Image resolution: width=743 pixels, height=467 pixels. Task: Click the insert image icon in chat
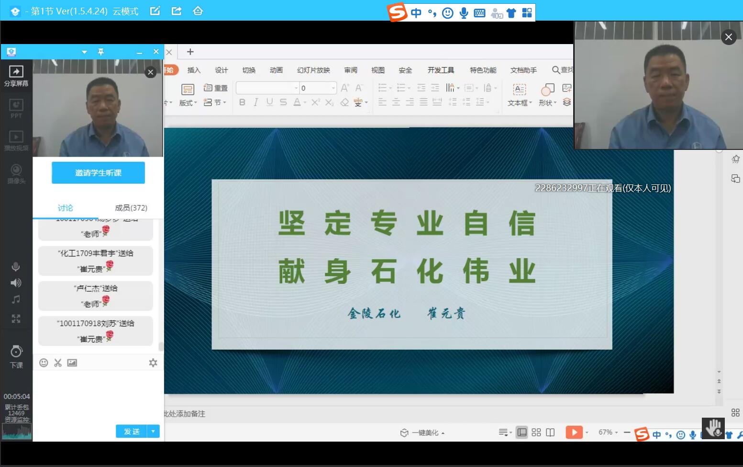72,363
